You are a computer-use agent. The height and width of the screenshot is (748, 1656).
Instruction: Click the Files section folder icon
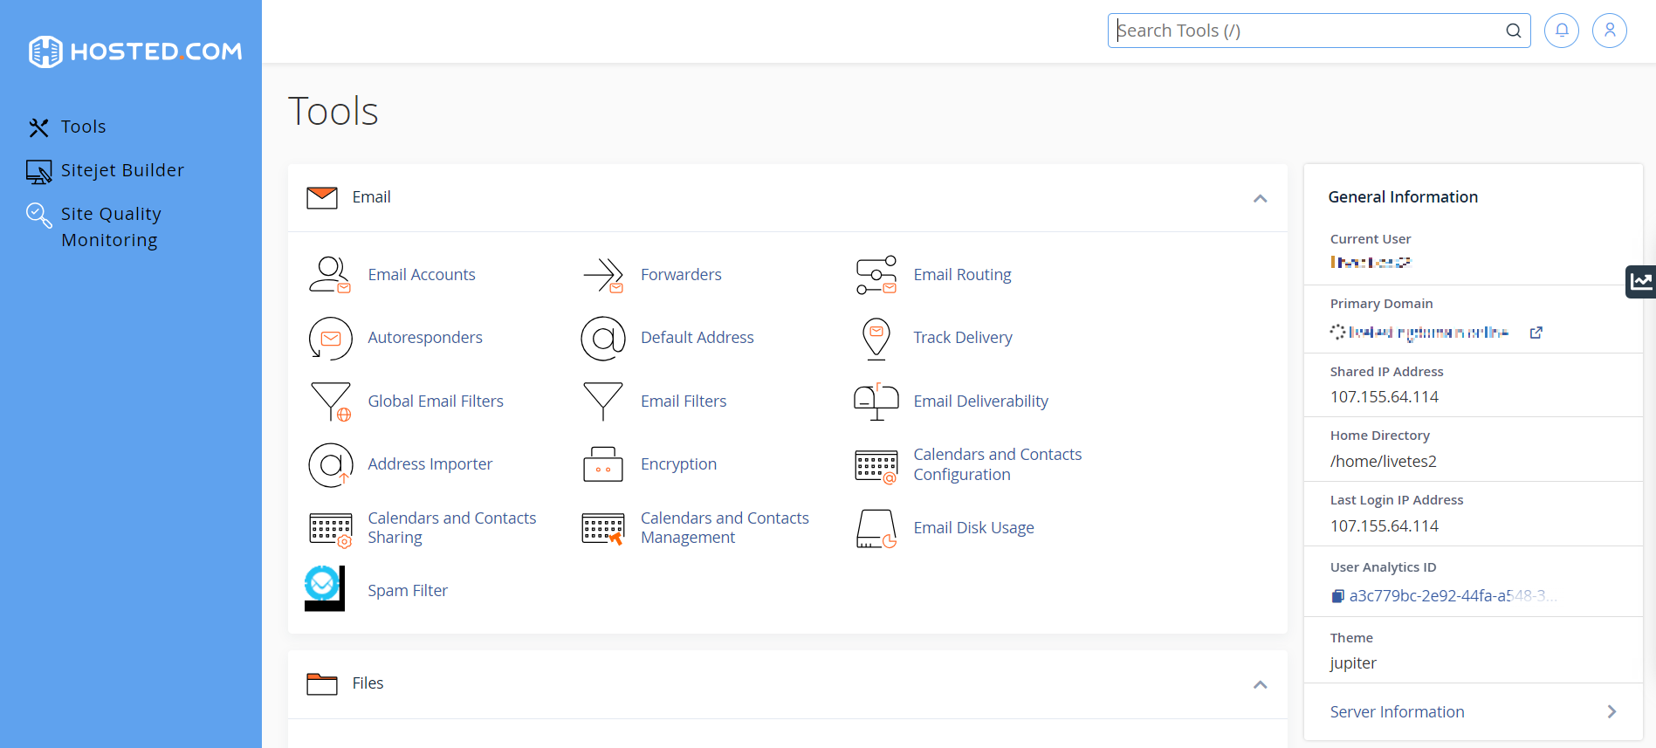click(322, 684)
